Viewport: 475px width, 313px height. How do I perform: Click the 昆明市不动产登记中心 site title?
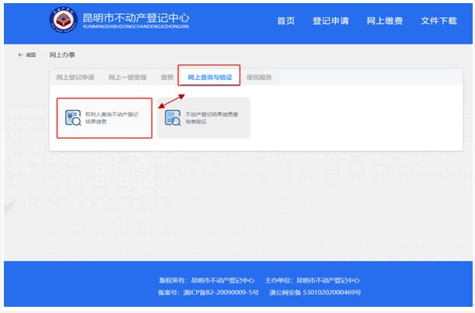pyautogui.click(x=136, y=17)
